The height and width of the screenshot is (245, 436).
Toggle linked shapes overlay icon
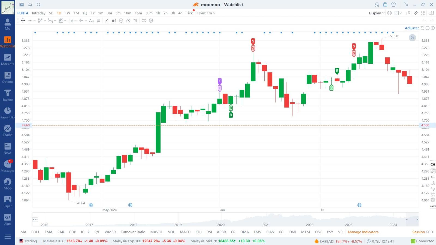point(144,21)
